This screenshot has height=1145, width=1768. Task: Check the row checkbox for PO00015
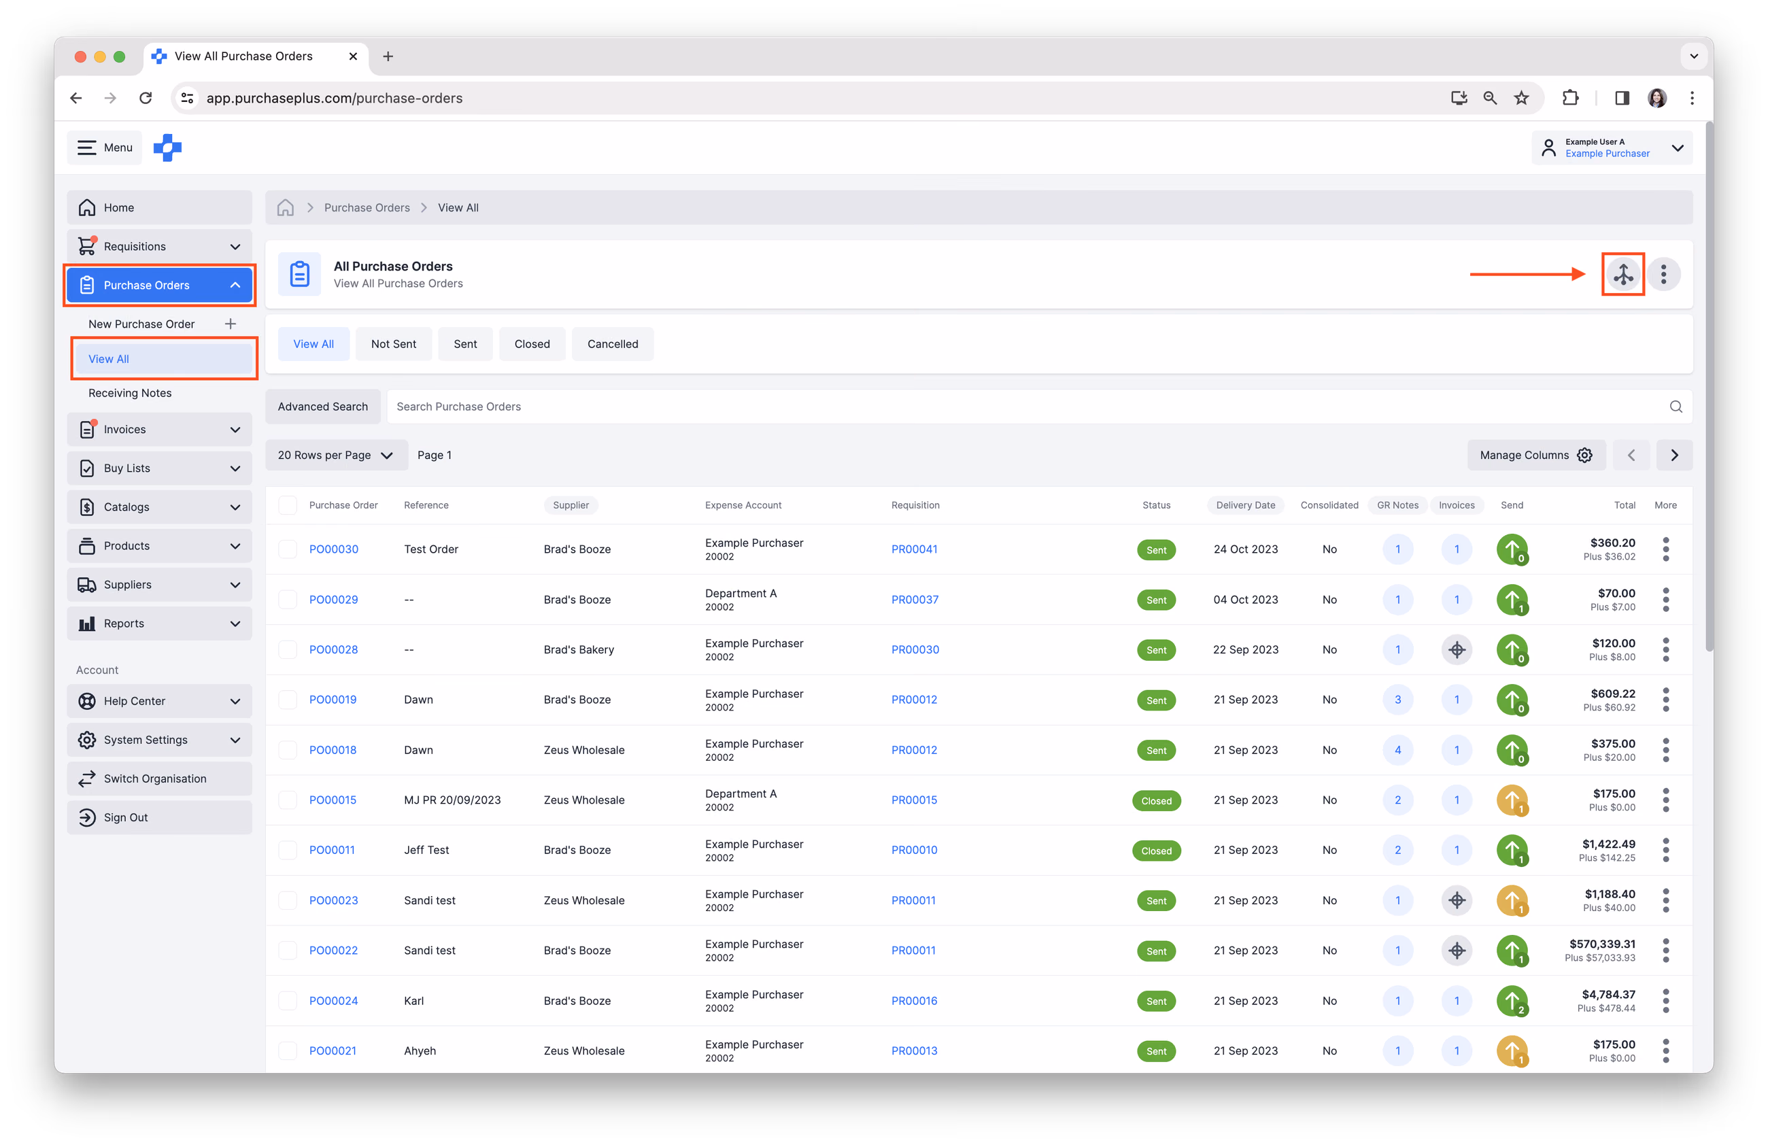288,800
